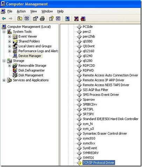
Task: Click the Disk Defragmenter icon
Action: pos(15,71)
